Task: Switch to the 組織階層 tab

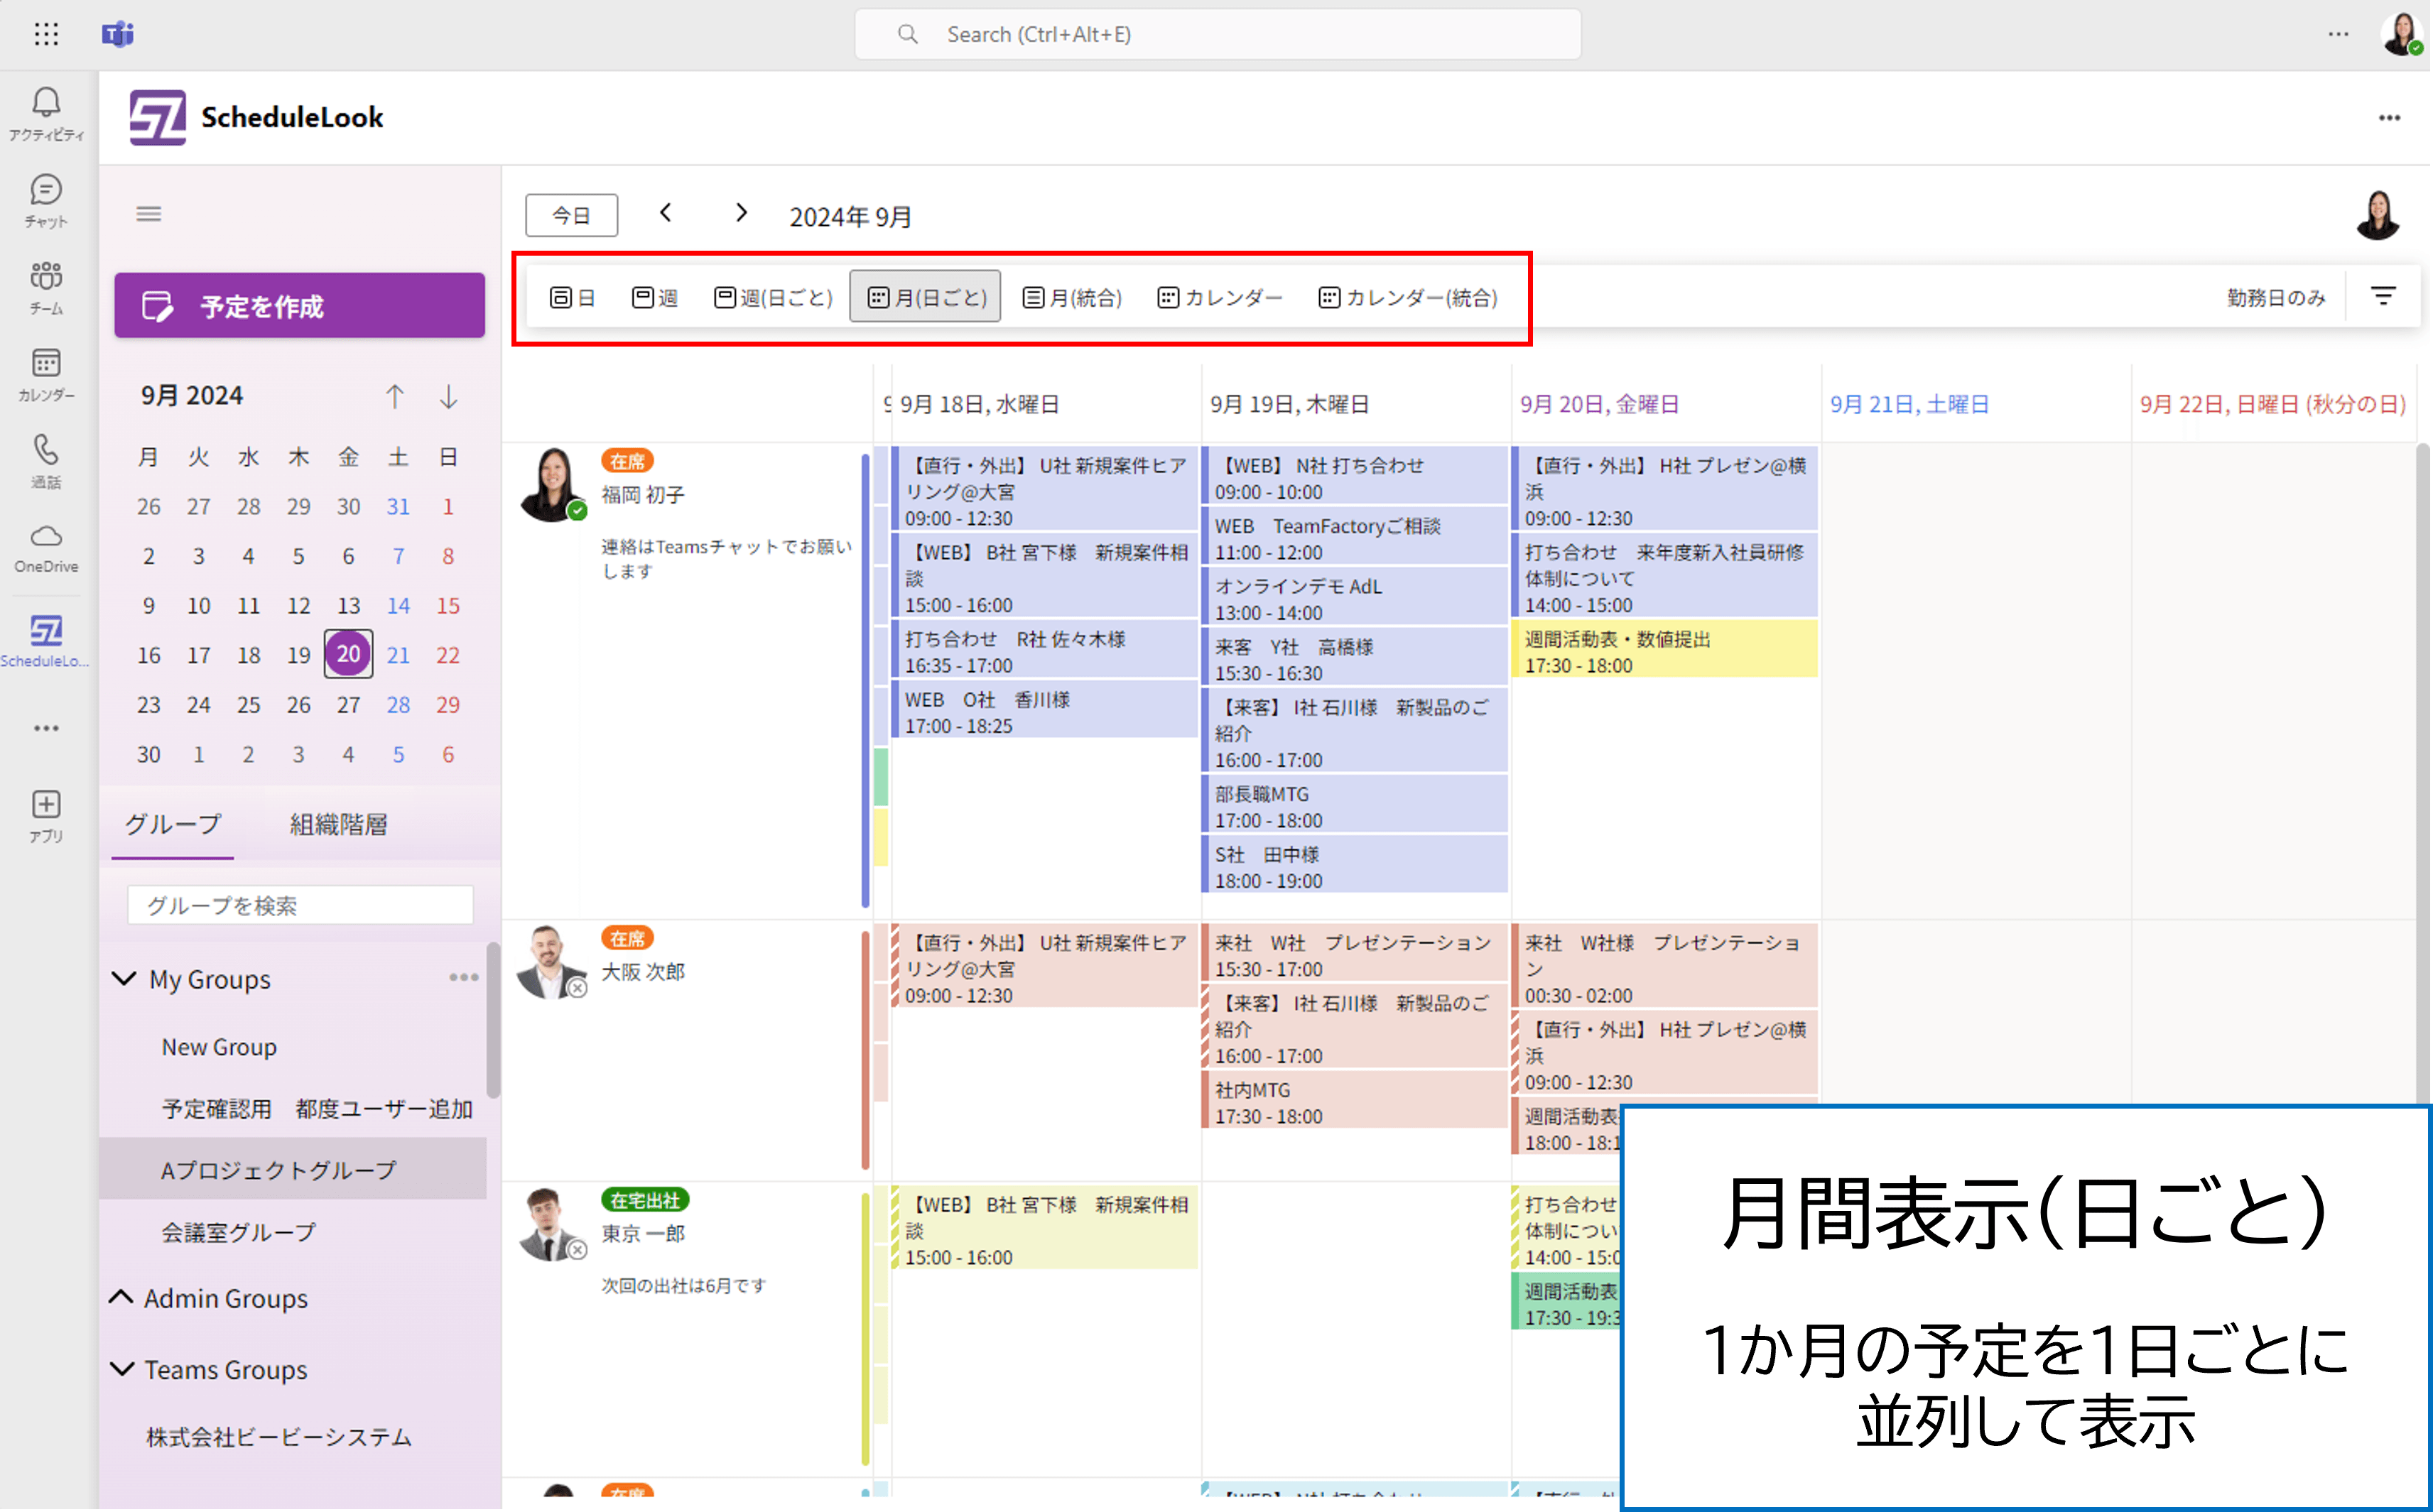Action: 337,824
